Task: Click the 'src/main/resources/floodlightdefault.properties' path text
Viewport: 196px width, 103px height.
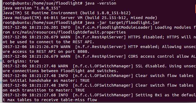Action: pyautogui.click(x=69, y=32)
